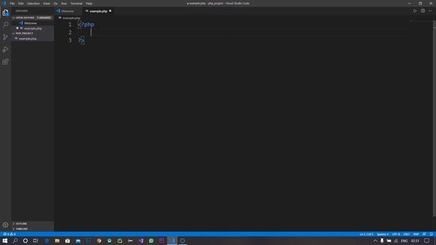436x245 pixels.
Task: Select the example.php editor tab
Action: (x=98, y=11)
